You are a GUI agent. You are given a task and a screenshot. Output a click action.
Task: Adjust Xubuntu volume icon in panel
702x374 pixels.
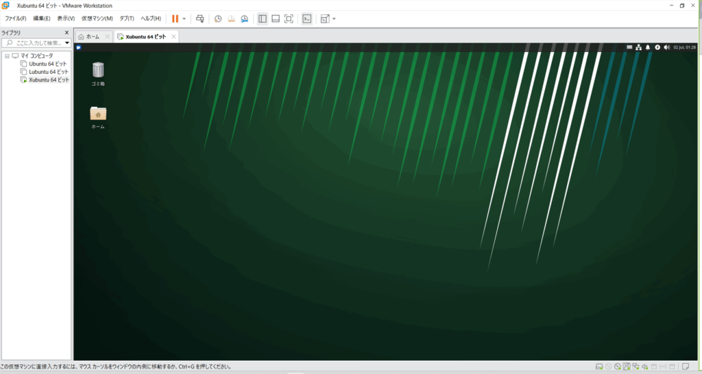(666, 47)
